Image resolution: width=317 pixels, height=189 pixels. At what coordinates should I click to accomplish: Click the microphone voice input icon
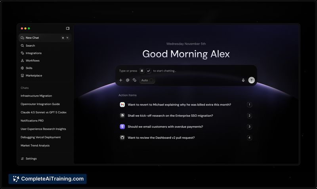coord(243,80)
